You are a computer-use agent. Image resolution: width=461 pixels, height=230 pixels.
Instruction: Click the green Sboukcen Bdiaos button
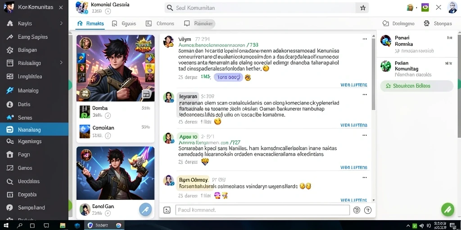416,86
